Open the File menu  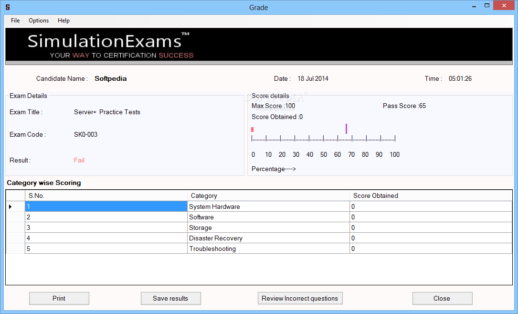15,21
